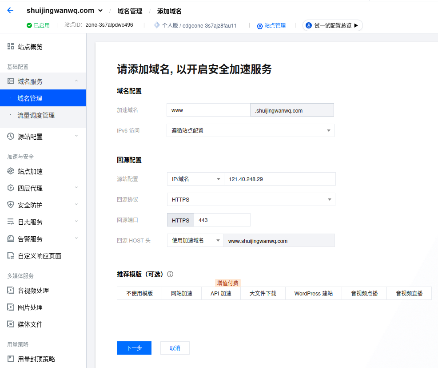Click the 图片处理 sidebar icon
Viewport: 438px width, 368px height.
pyautogui.click(x=11, y=307)
